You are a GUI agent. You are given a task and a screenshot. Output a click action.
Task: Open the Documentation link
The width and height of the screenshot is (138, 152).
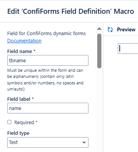(x=24, y=41)
